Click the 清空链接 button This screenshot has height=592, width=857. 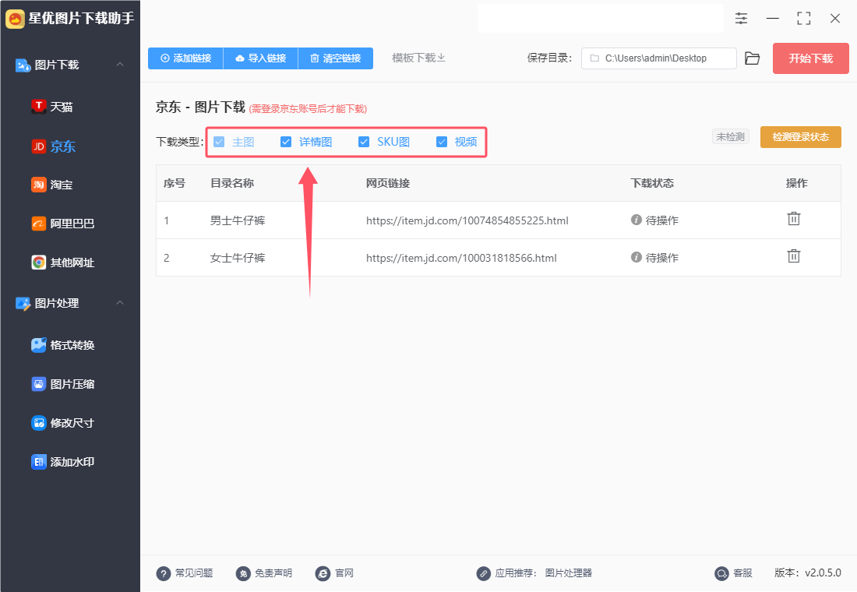(x=336, y=58)
